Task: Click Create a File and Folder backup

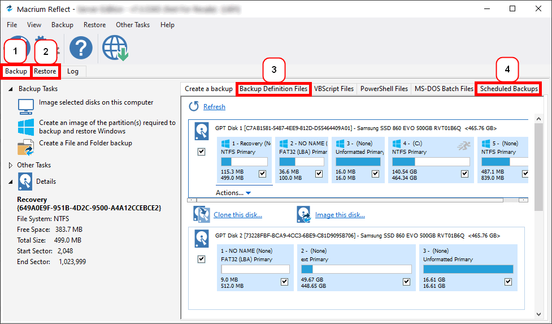Action: point(85,143)
